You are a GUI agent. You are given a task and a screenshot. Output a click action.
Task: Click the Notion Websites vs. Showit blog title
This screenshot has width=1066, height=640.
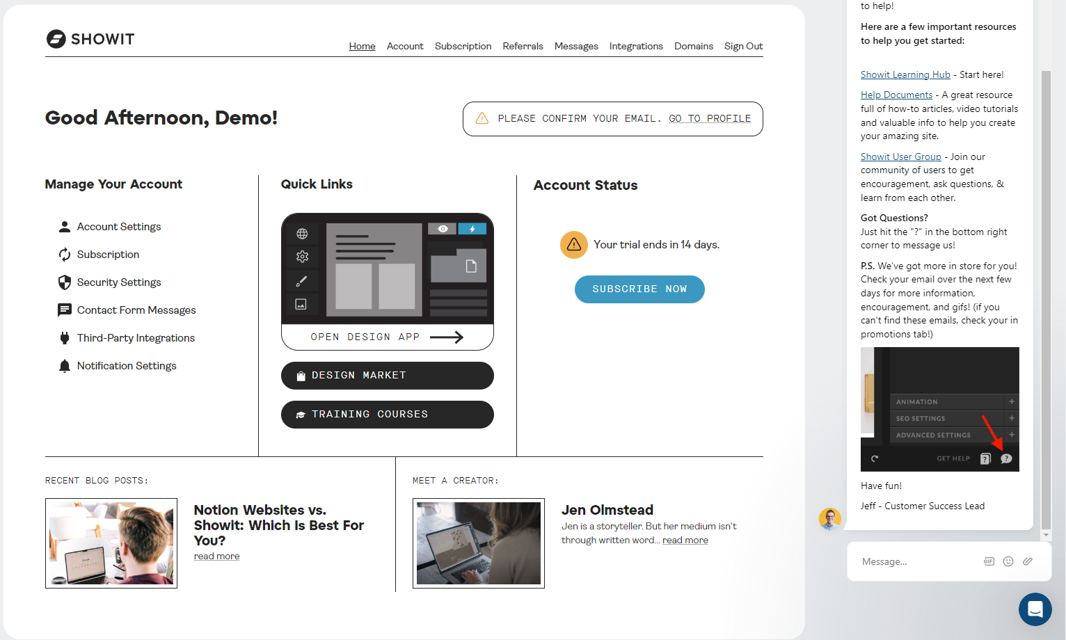279,525
